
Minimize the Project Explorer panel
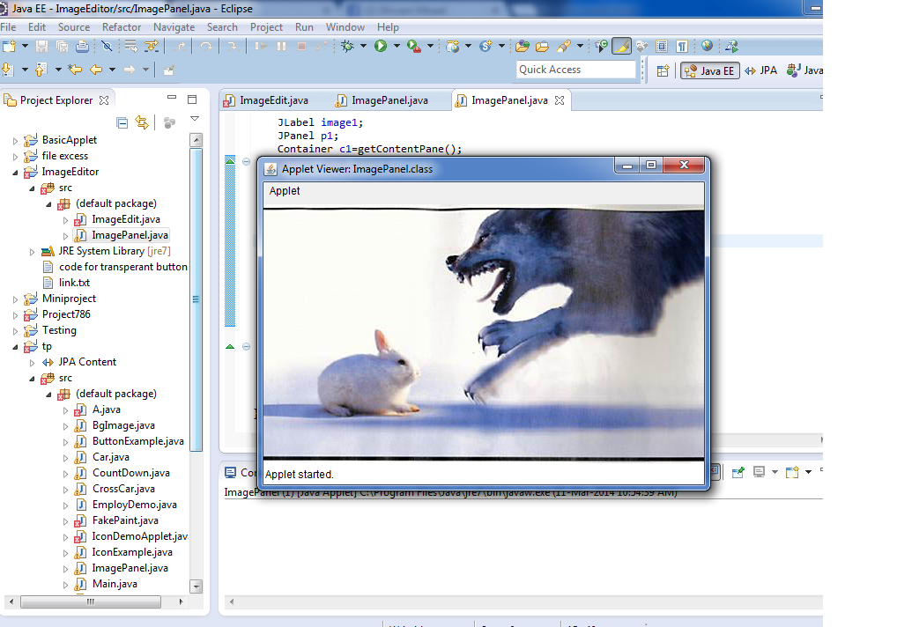pos(172,98)
